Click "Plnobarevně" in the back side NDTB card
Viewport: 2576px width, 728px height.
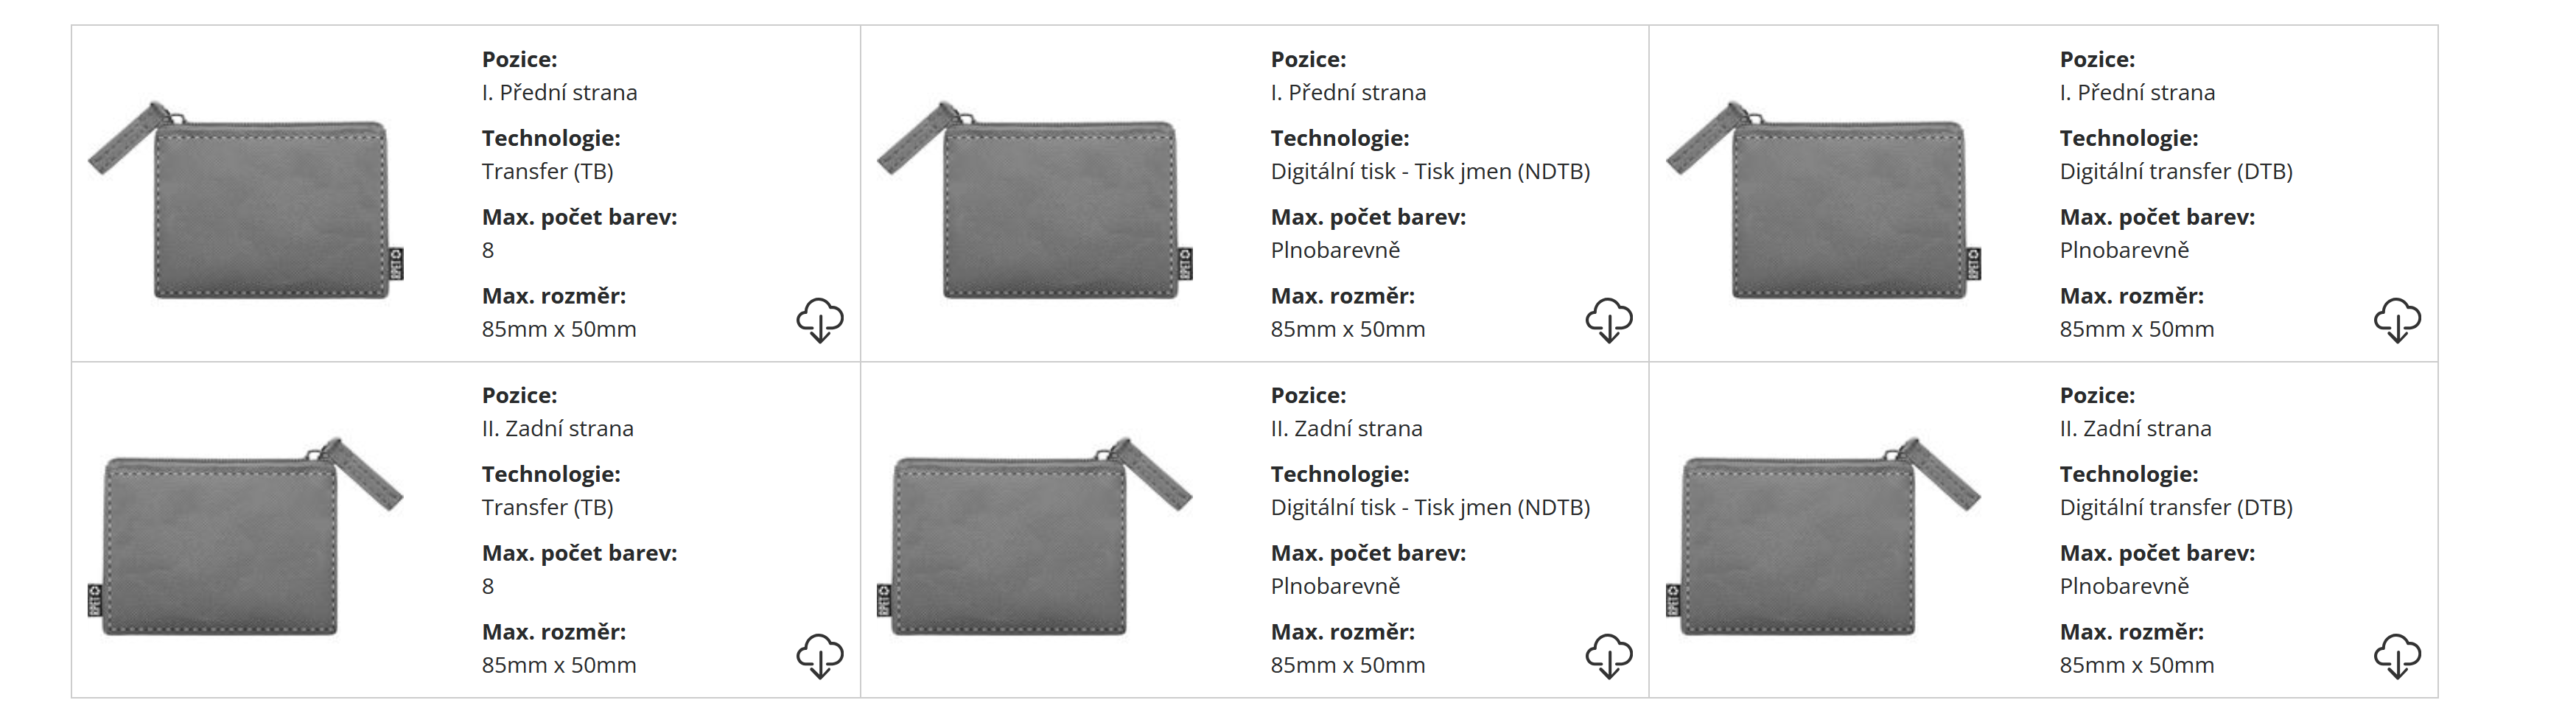point(1335,586)
